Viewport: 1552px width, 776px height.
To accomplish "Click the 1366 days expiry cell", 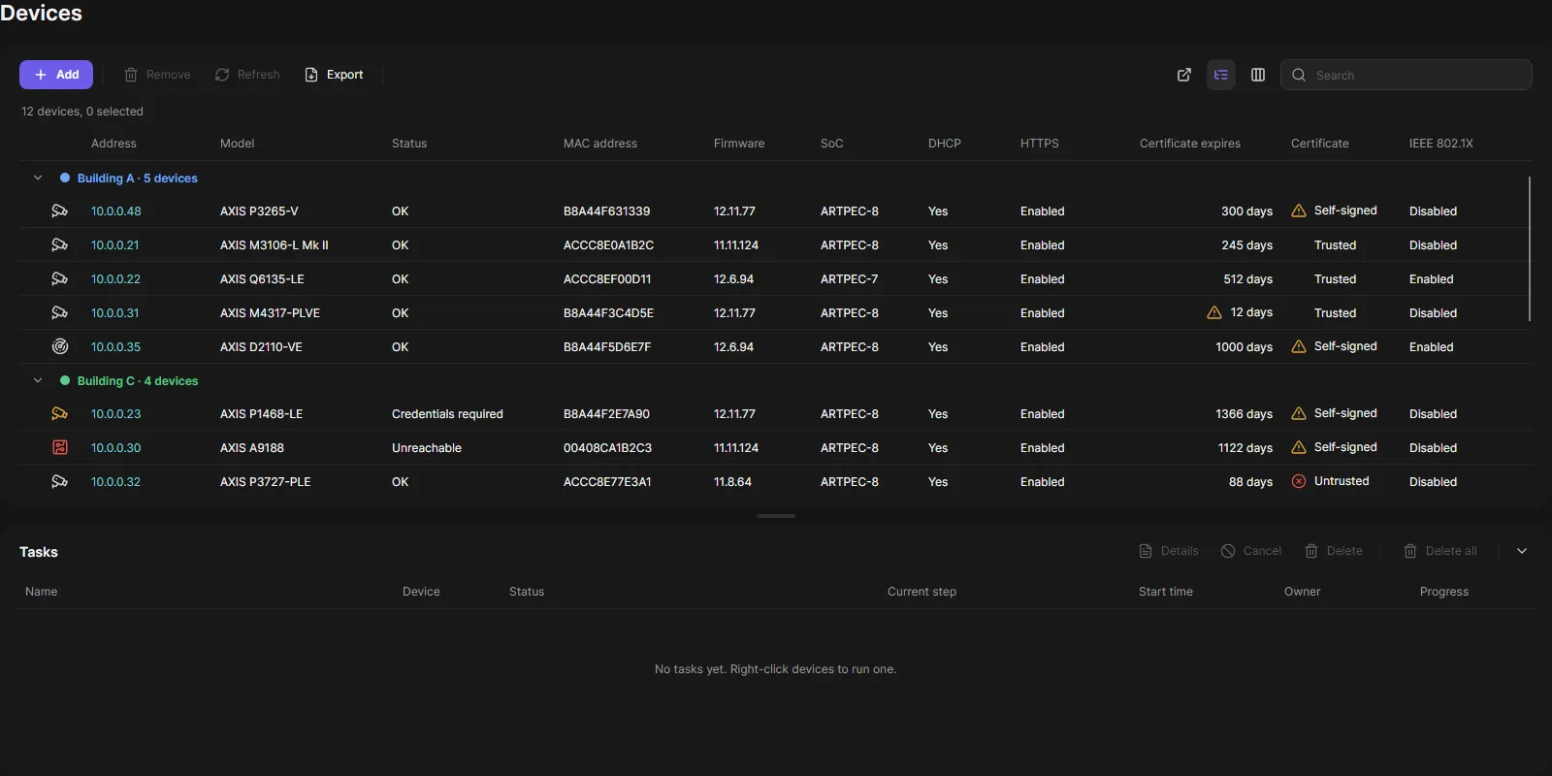I will click(x=1244, y=414).
